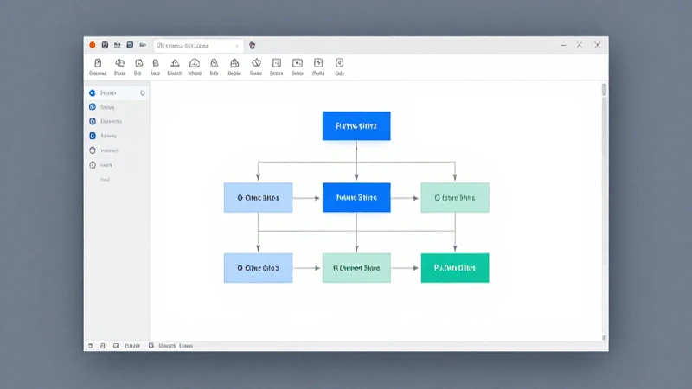Select the light green box in the bottom row
The height and width of the screenshot is (389, 692).
[356, 268]
